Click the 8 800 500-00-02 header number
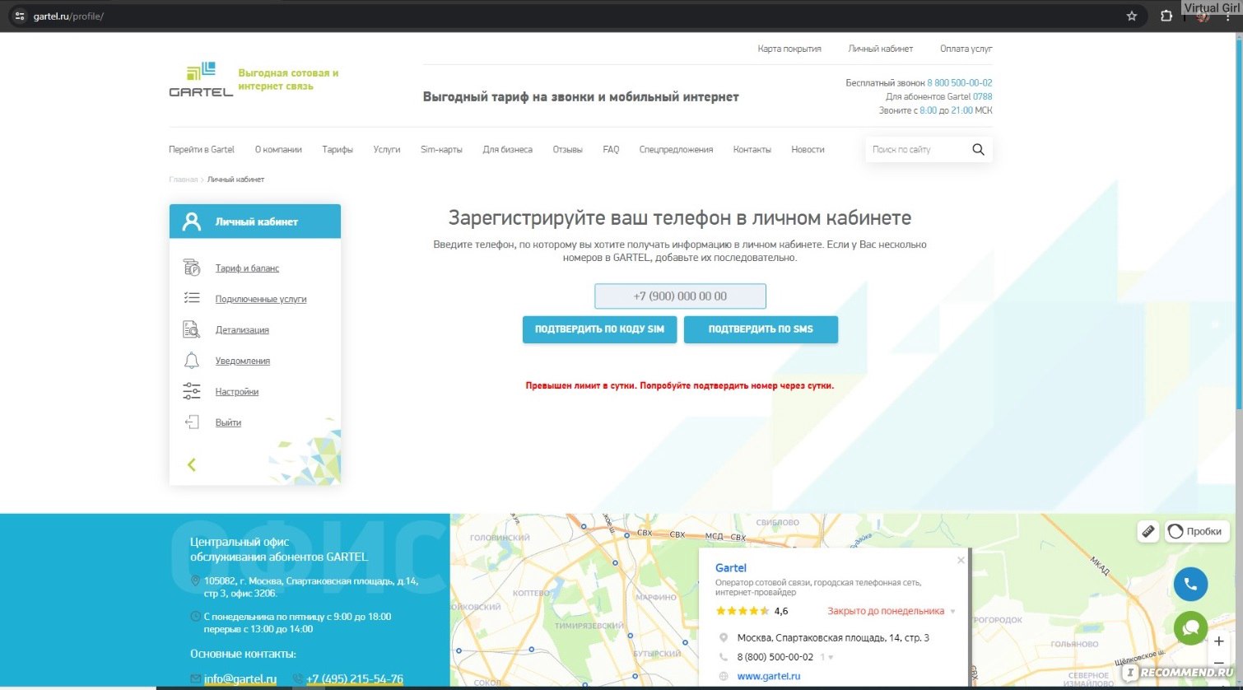This screenshot has width=1243, height=690. [960, 83]
